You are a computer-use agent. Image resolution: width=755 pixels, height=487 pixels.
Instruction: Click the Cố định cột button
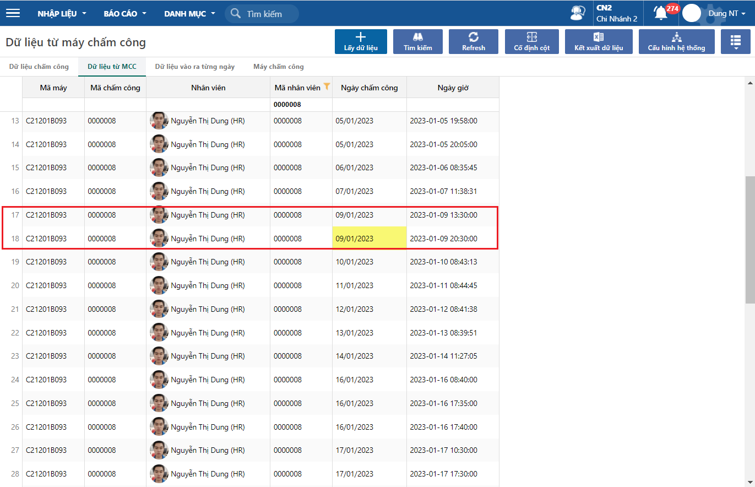(531, 41)
